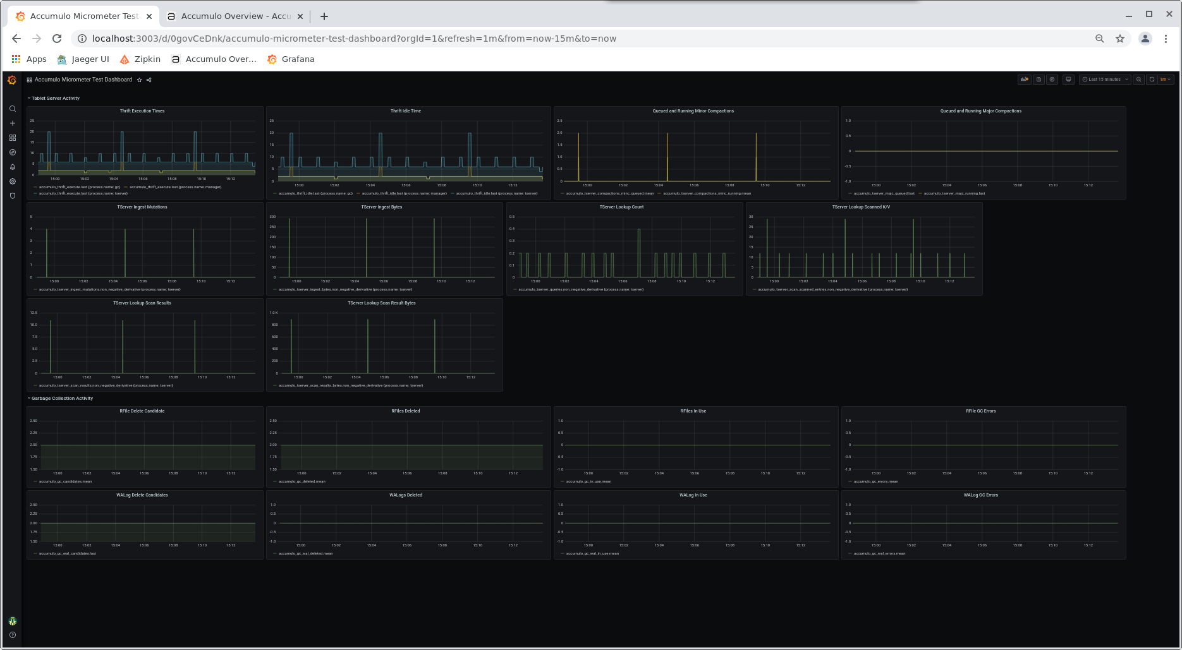This screenshot has width=1182, height=650.
Task: Open TServer Ingest Mutations panel title menu
Action: 142,207
